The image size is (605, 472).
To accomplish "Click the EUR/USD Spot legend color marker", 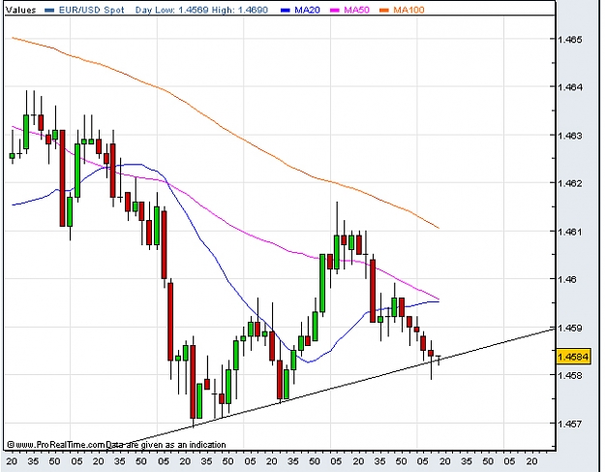I will (x=49, y=11).
